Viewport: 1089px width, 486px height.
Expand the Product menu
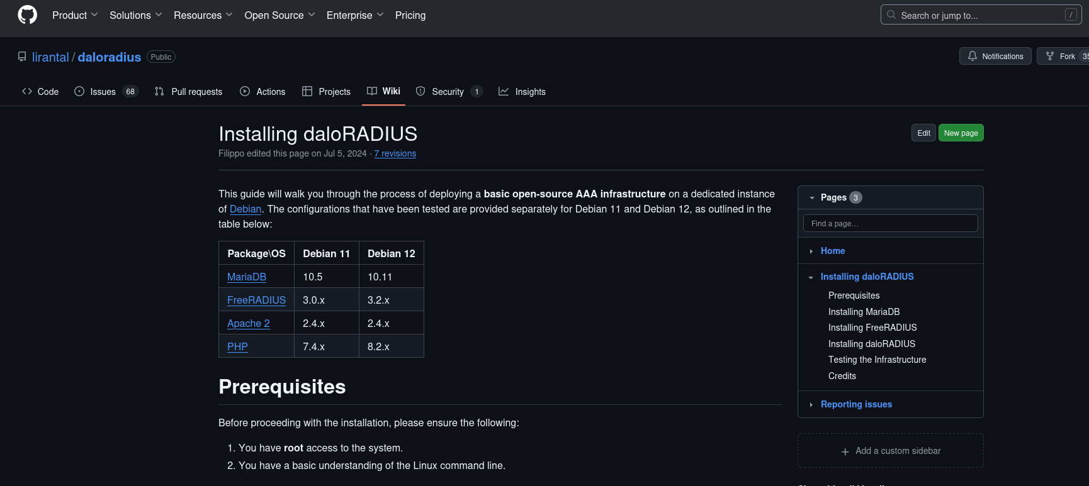[x=75, y=15]
